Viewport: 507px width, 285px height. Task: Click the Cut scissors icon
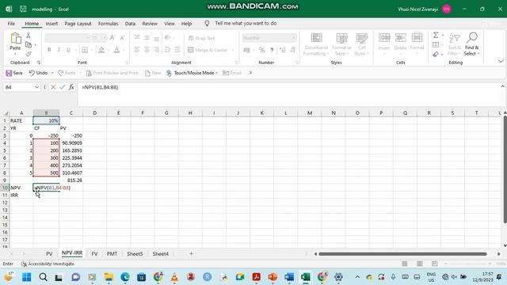(29, 35)
